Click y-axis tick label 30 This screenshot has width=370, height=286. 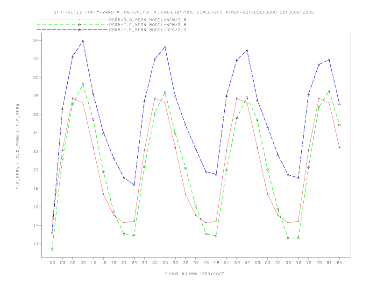(36, 78)
